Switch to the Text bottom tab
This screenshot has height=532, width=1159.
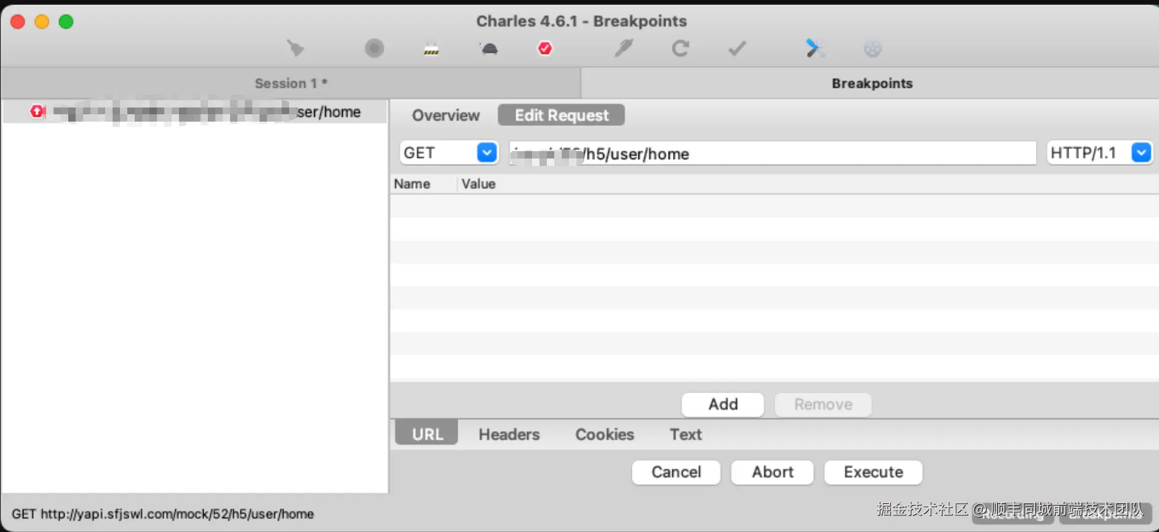coord(685,434)
